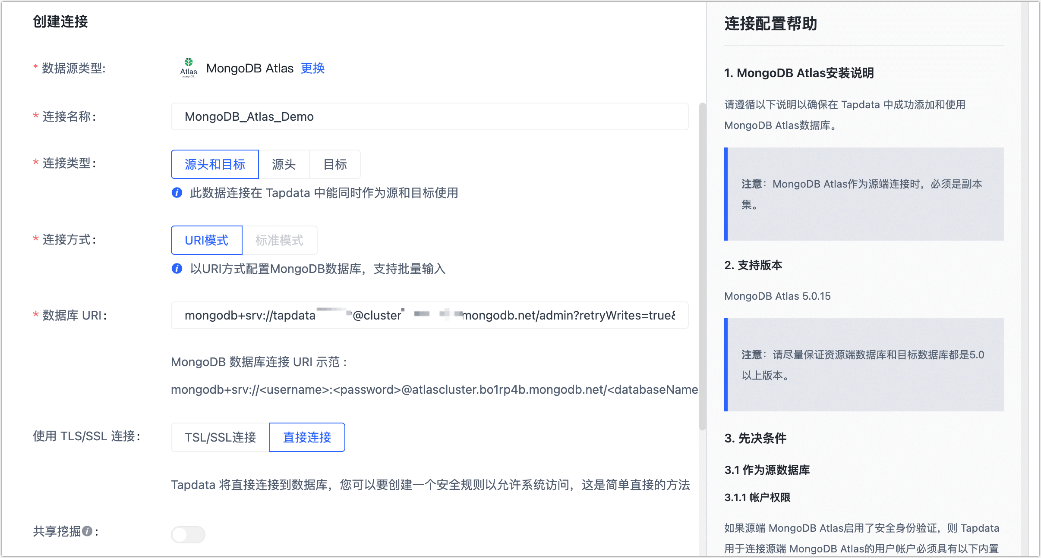Screen dimensions: 1041x558
Task: Click the info icon beside 共享挖掘 label
Action: tap(88, 531)
